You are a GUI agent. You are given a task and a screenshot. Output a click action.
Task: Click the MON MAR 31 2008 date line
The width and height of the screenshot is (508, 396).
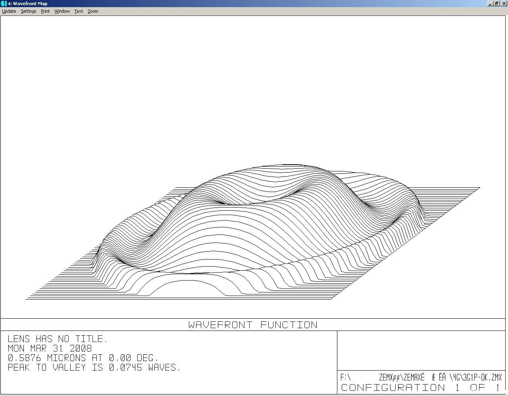point(50,348)
